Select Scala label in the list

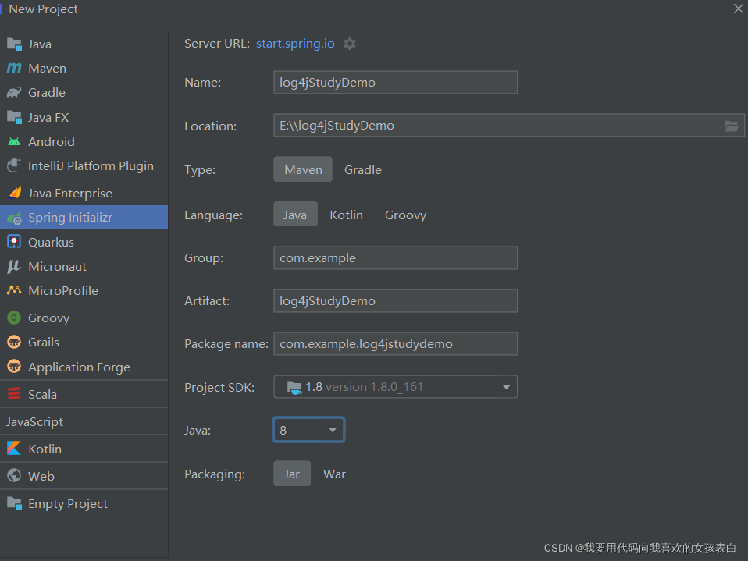coord(42,394)
